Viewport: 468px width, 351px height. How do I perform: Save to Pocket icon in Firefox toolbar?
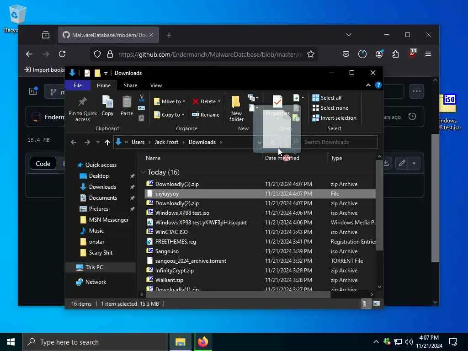[x=346, y=54]
